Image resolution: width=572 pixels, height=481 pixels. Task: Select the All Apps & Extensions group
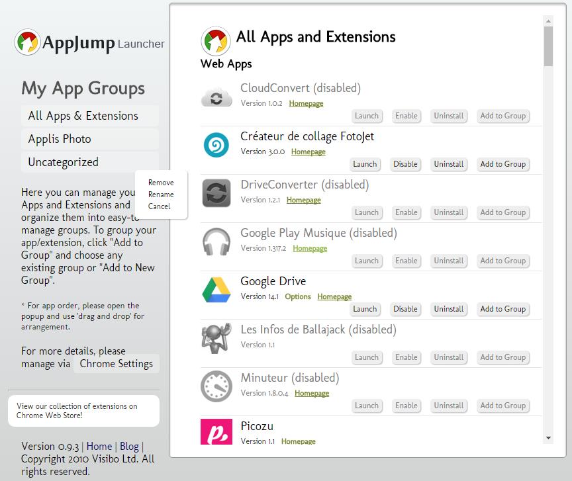pos(90,116)
